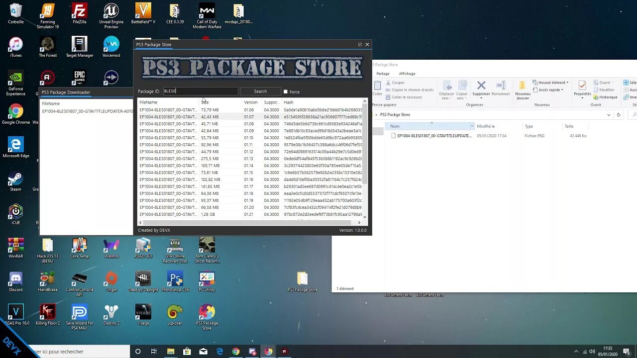Open Core Temp desktop icon
637x358 pixels.
[80, 249]
